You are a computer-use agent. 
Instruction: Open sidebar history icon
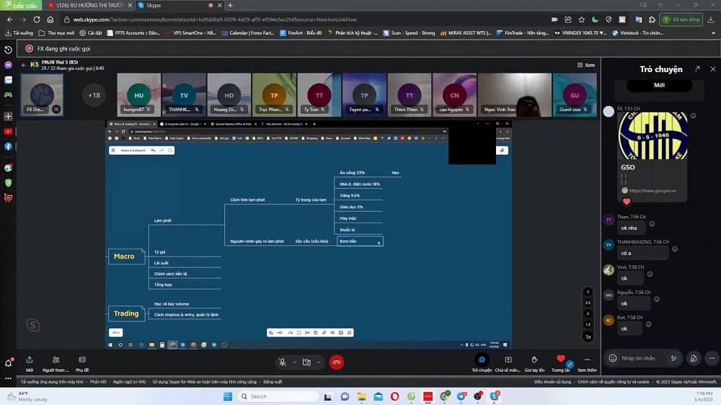[8, 50]
